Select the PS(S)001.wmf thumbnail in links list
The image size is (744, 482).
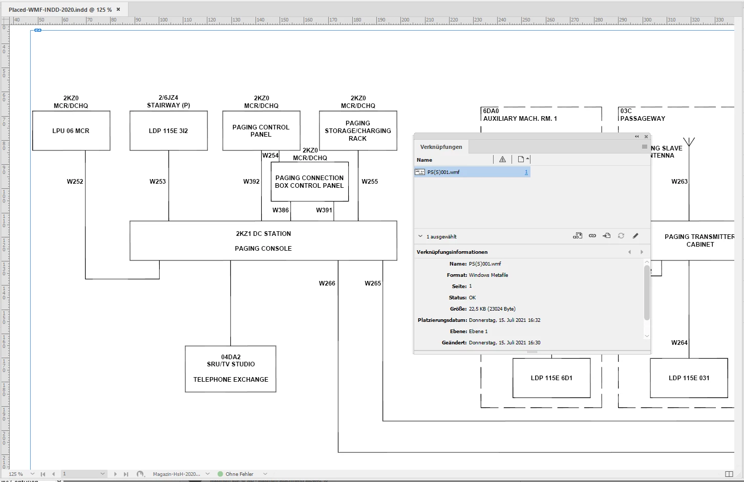tap(420, 172)
